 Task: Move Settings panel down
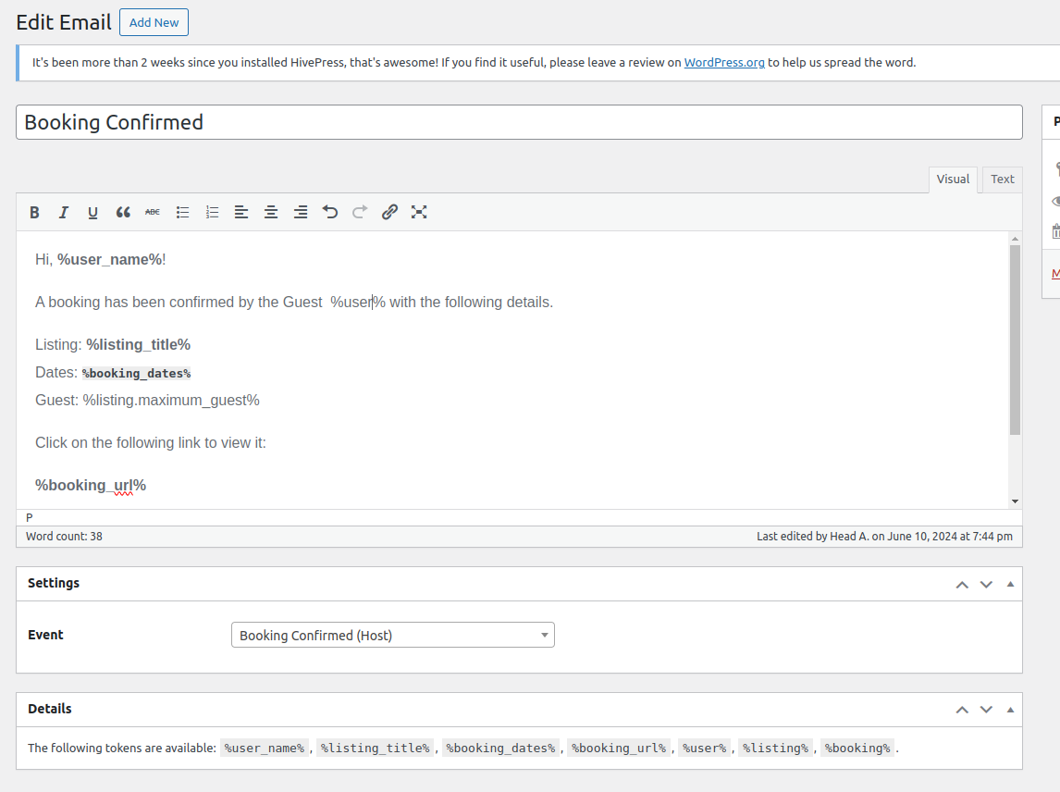tap(986, 585)
